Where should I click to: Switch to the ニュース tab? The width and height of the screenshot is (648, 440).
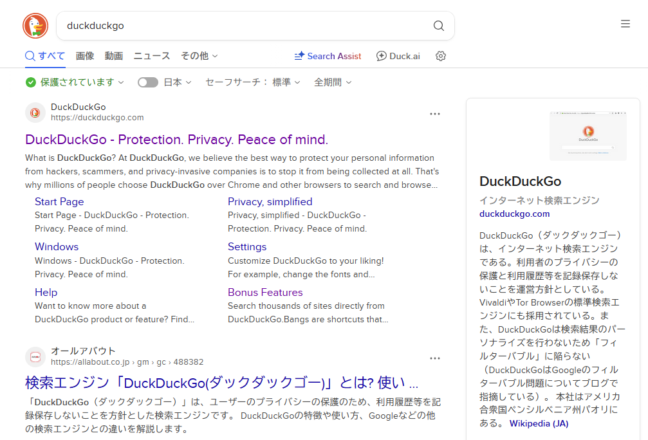coord(151,56)
